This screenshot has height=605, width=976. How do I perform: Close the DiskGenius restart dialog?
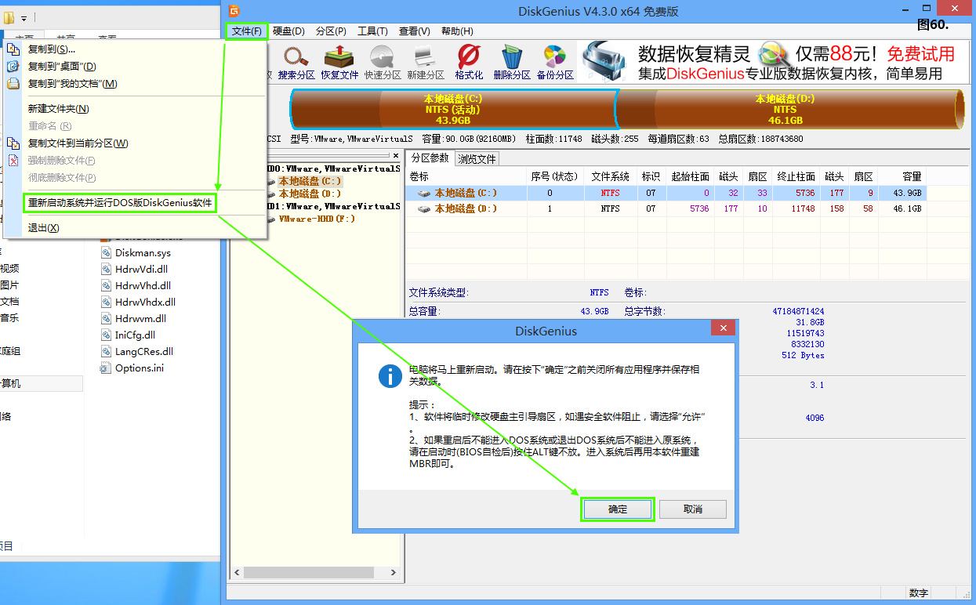click(x=723, y=328)
